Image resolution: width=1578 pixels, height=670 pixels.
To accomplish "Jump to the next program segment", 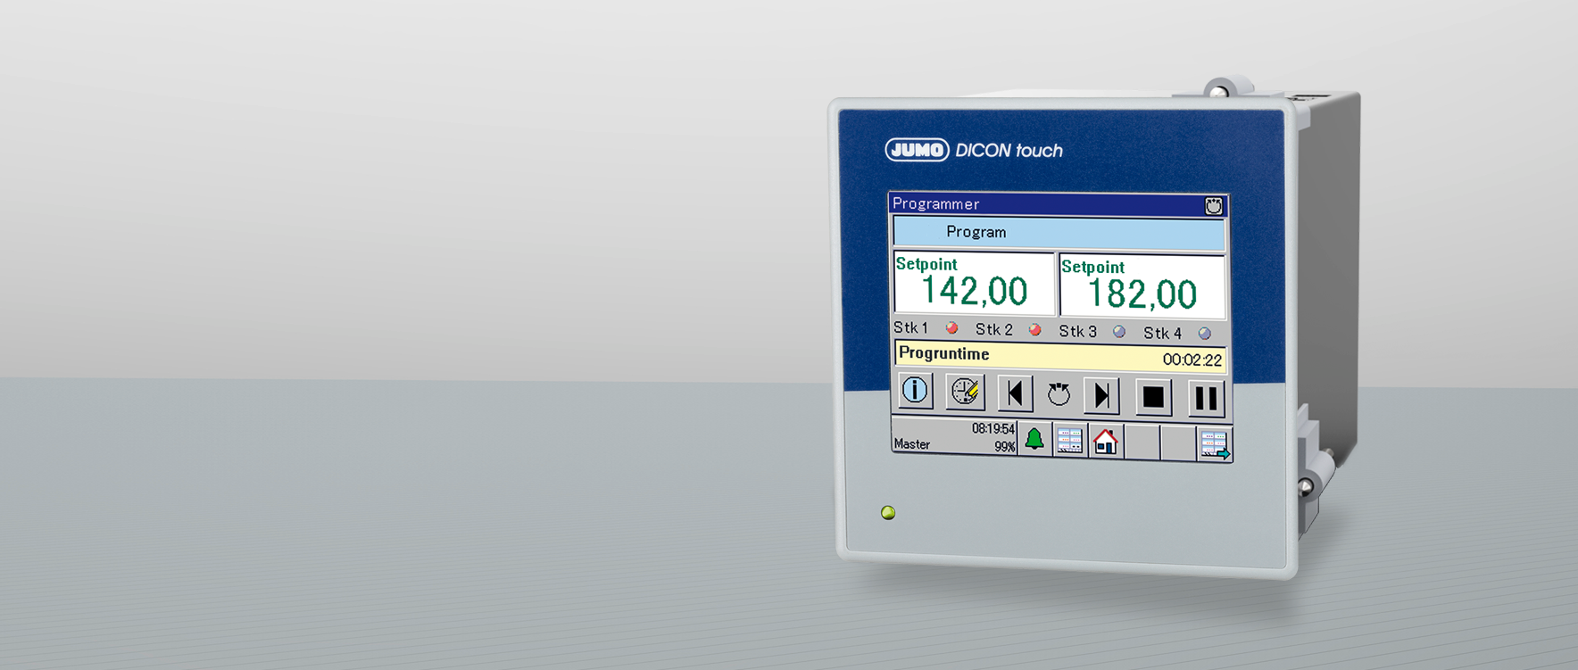I will 1102,396.
